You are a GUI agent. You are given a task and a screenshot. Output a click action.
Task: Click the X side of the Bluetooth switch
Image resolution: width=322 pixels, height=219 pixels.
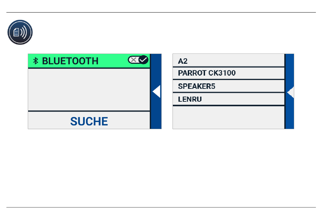(134, 60)
